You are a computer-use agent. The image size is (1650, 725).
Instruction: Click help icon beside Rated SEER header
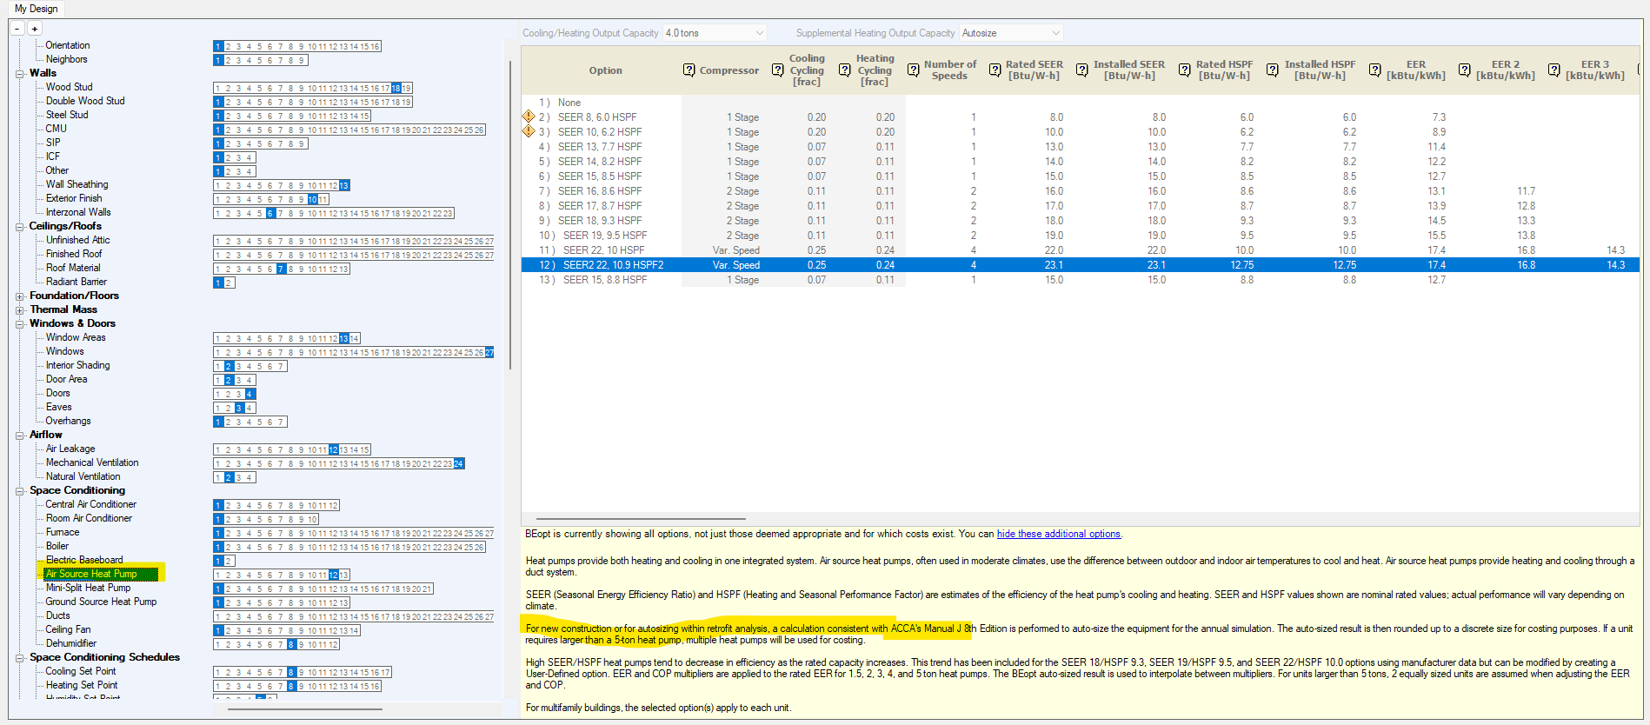995,70
